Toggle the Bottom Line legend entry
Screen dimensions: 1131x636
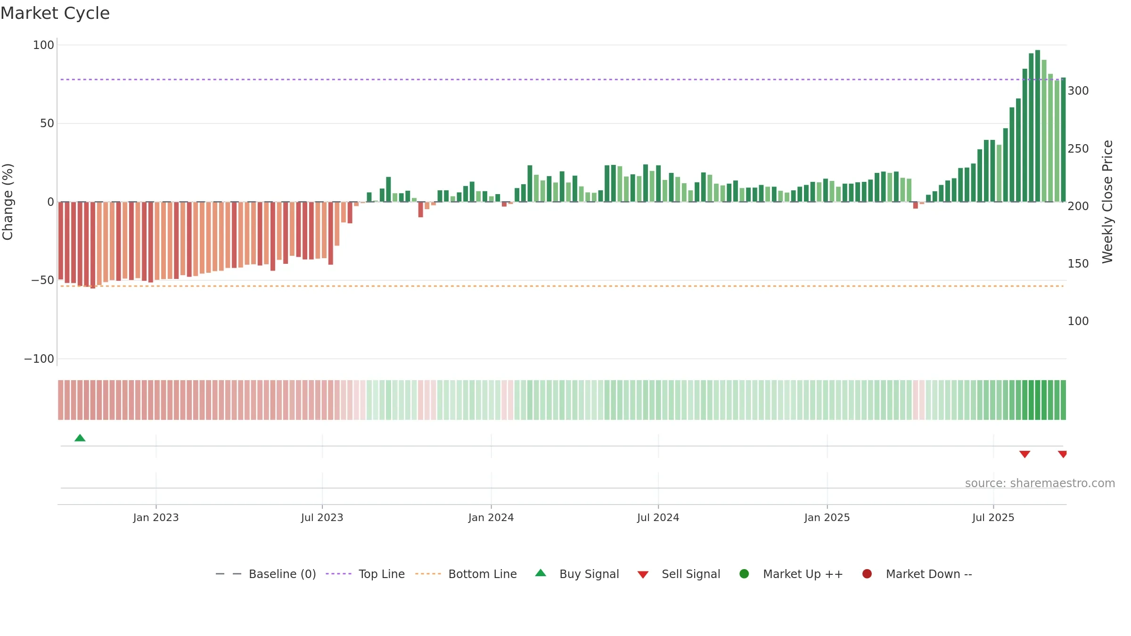(x=466, y=574)
